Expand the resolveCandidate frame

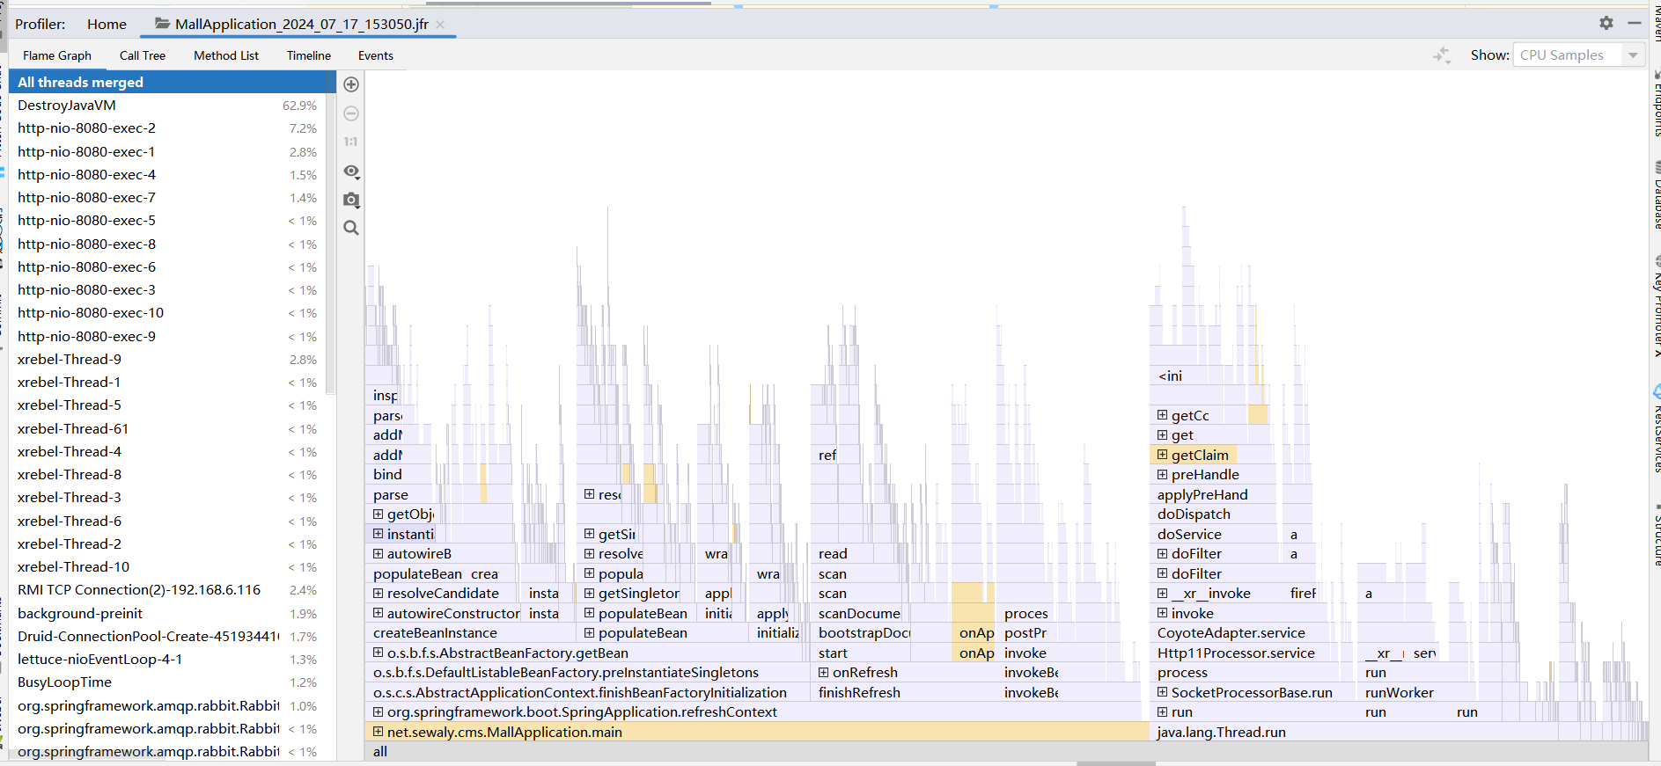click(x=379, y=594)
